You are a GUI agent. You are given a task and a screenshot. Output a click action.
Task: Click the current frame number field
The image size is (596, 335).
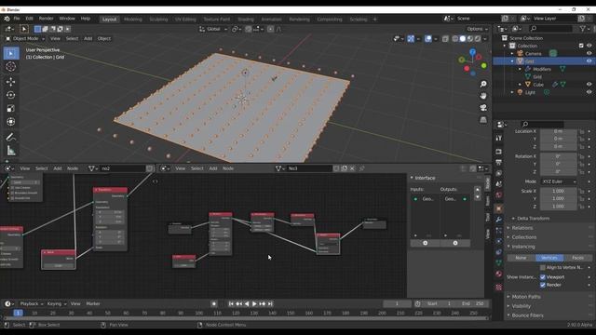[397, 304]
